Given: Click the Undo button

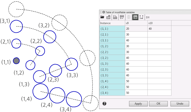Looking at the screenshot, I should [x=180, y=104].
